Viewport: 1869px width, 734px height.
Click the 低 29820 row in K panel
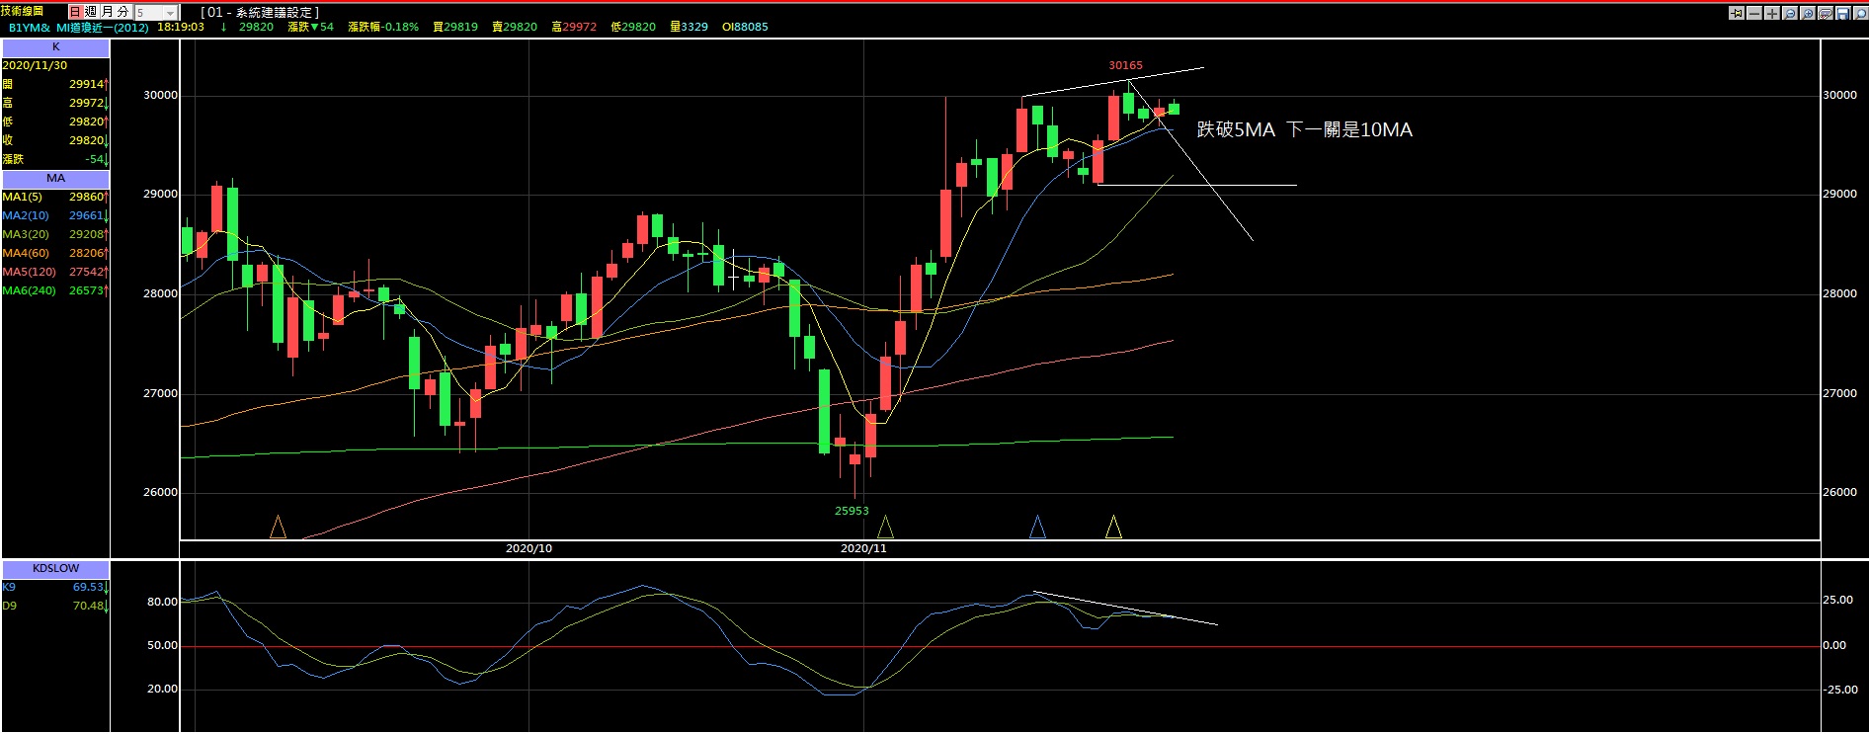tap(55, 122)
